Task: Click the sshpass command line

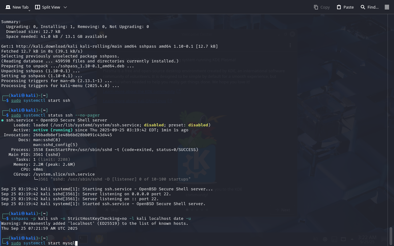Action: pos(101,219)
